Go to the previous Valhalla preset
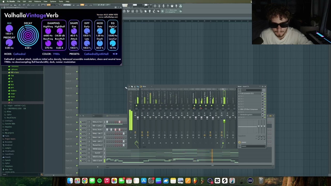 coord(114,54)
